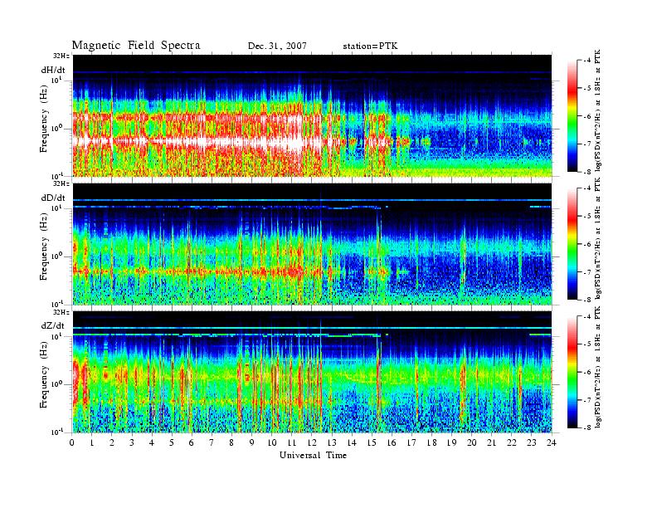Click the hour '5' tick label
Viewport: 657px width, 508px height.
pos(172,442)
